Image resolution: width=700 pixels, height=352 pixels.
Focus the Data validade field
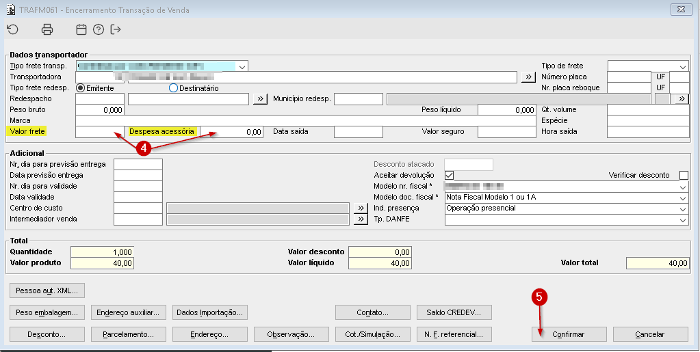click(138, 198)
